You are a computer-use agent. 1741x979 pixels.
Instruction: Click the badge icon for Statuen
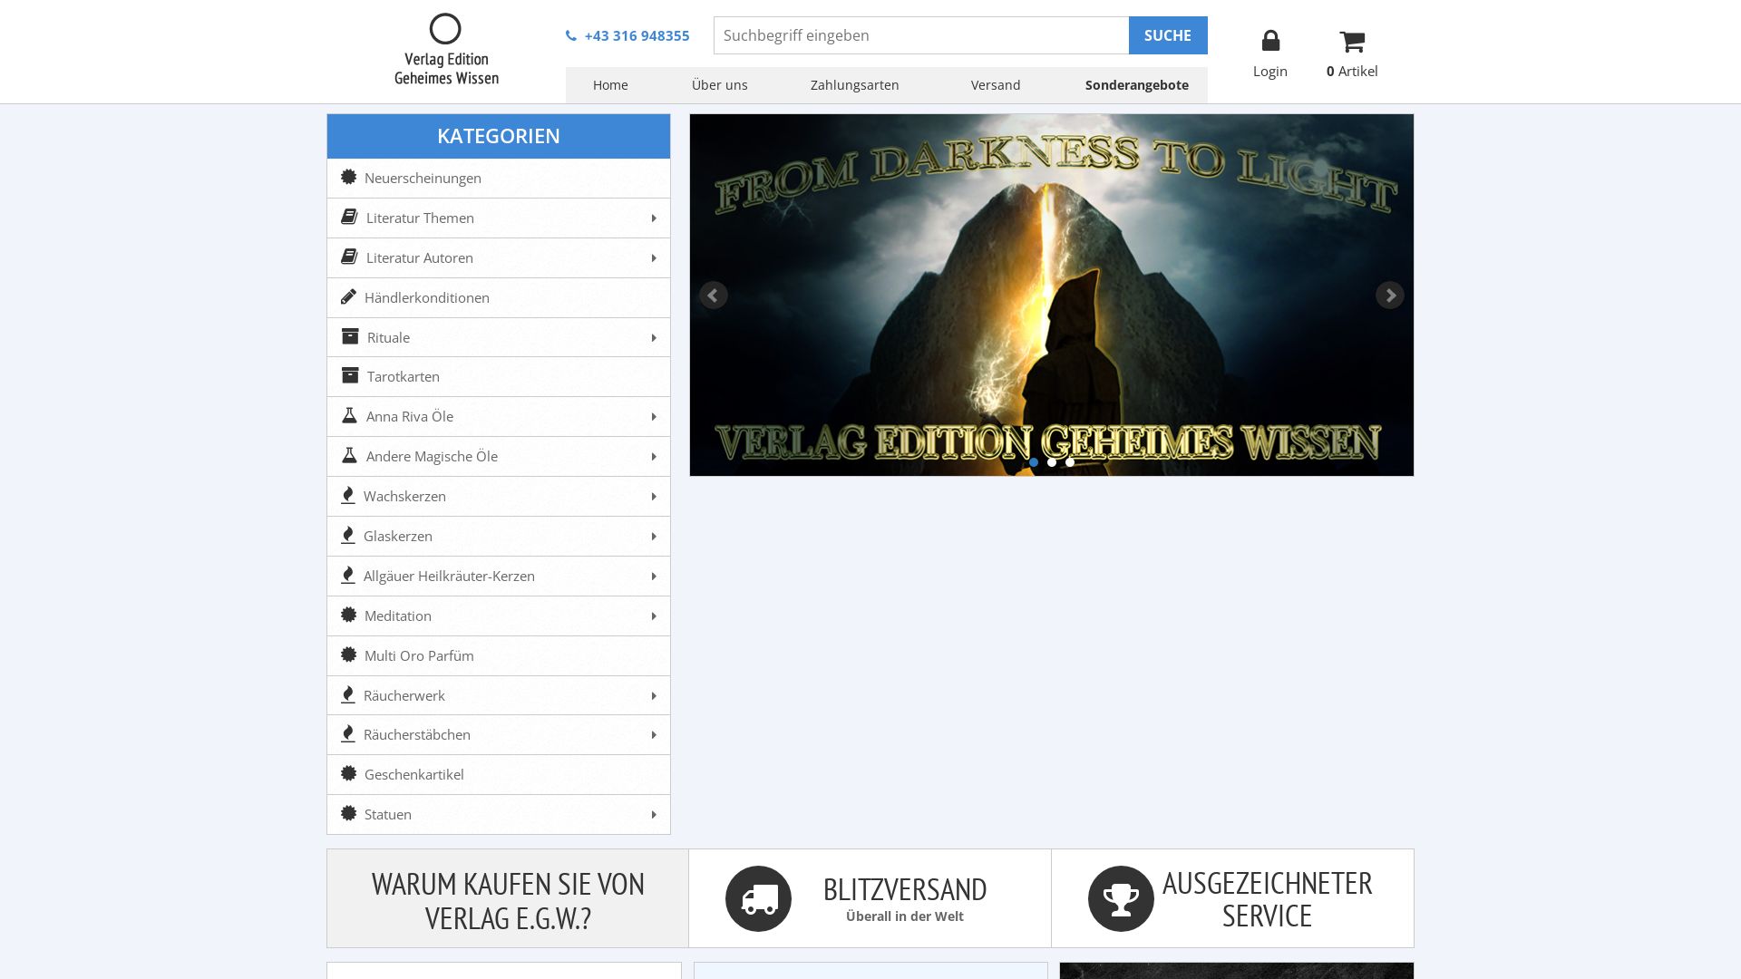pyautogui.click(x=349, y=813)
